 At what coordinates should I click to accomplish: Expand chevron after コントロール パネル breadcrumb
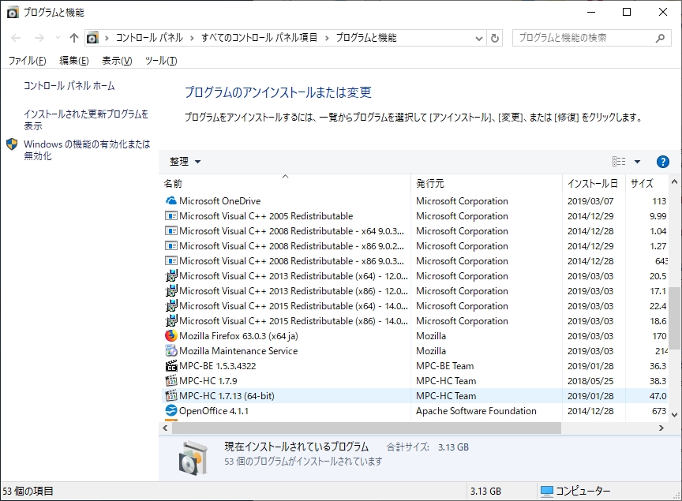(192, 39)
